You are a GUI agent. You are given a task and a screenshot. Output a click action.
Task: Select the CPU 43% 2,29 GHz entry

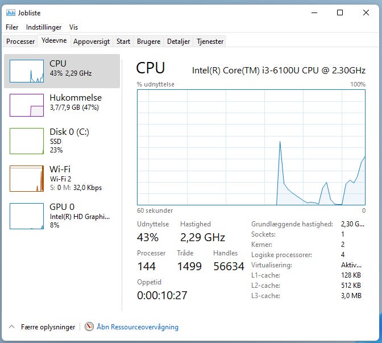coord(62,71)
